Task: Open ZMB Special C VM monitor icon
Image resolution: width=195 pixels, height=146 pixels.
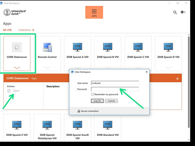Action: [138, 47]
